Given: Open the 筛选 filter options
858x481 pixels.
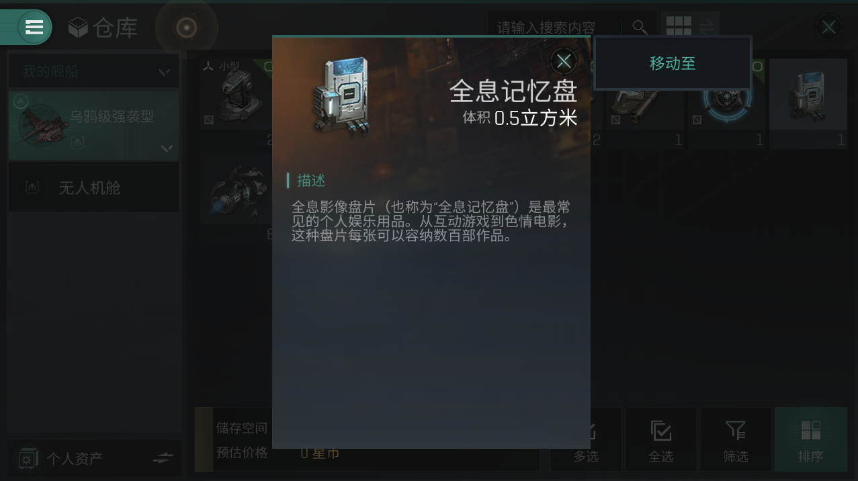Looking at the screenshot, I should click(x=736, y=440).
